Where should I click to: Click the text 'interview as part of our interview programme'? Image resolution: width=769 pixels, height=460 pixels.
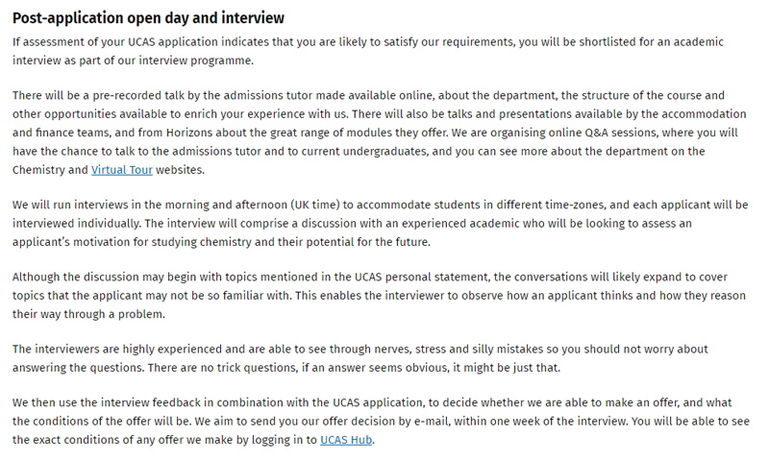click(x=121, y=61)
